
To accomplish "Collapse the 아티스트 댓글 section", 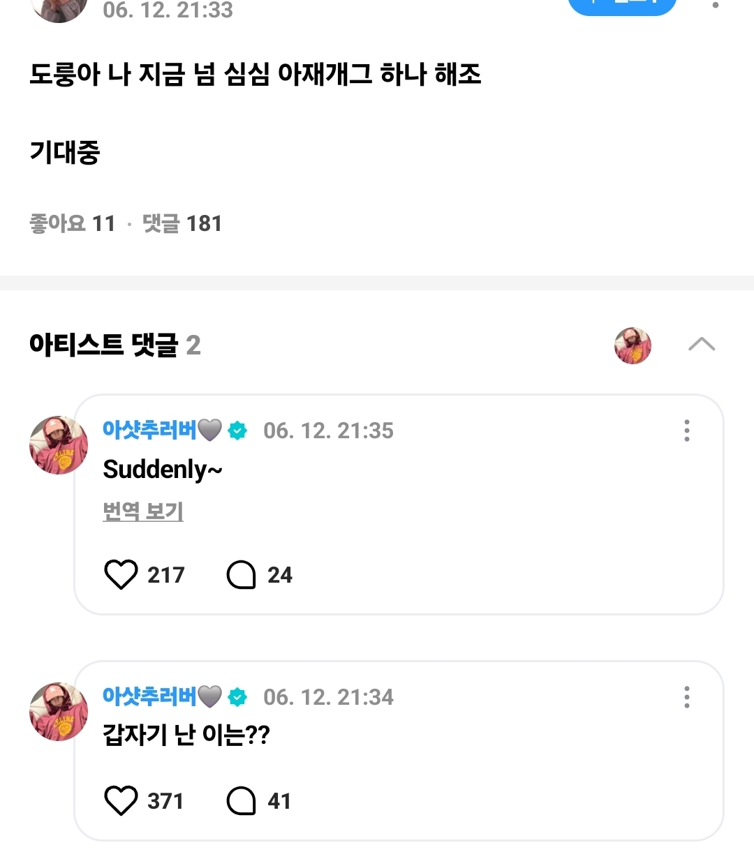I will tap(701, 344).
